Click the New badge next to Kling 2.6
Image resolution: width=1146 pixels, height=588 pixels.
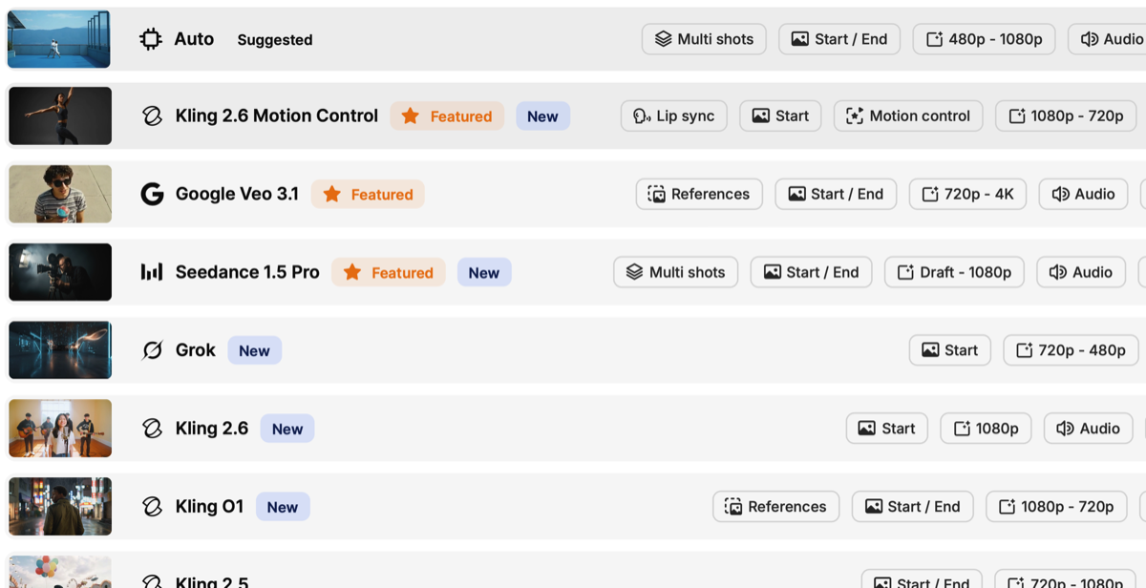click(x=286, y=429)
